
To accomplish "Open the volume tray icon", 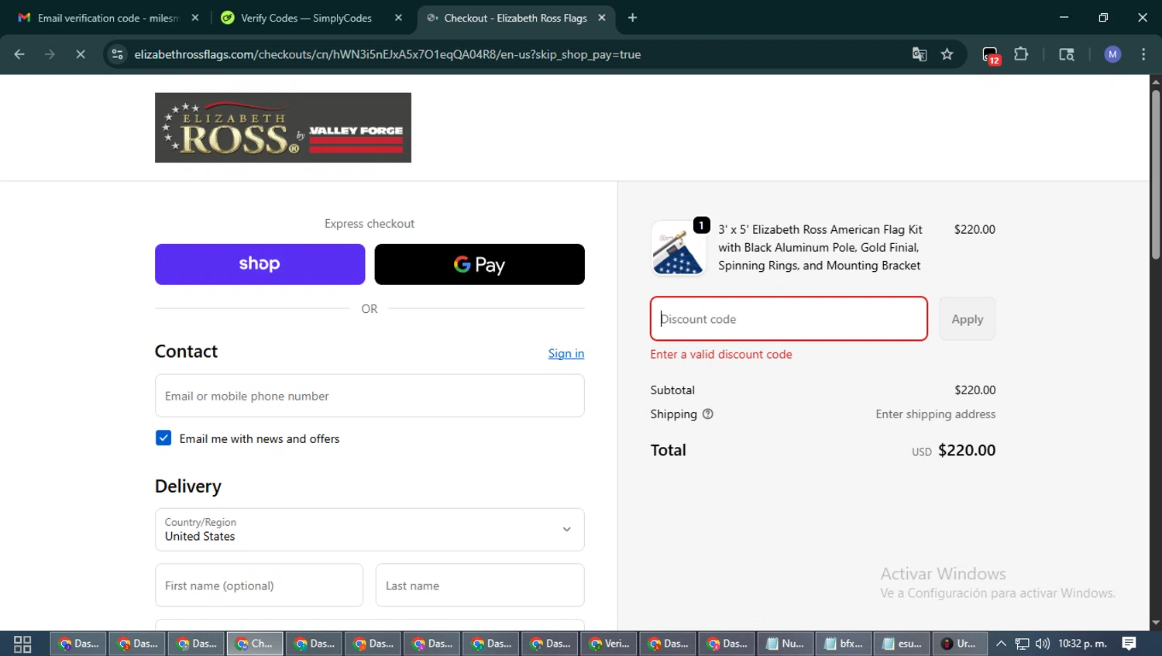I will pyautogui.click(x=1043, y=644).
